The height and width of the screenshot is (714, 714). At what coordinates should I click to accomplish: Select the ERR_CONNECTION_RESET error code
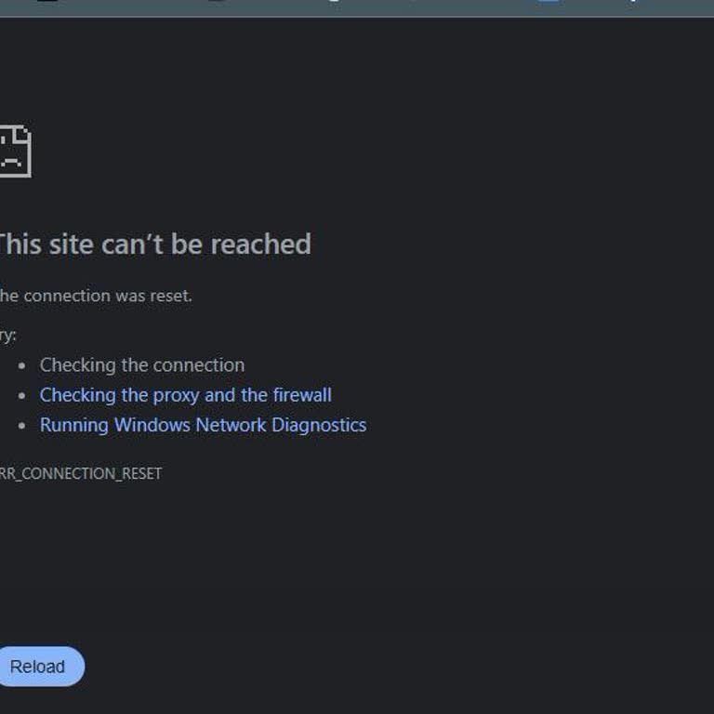click(x=81, y=473)
